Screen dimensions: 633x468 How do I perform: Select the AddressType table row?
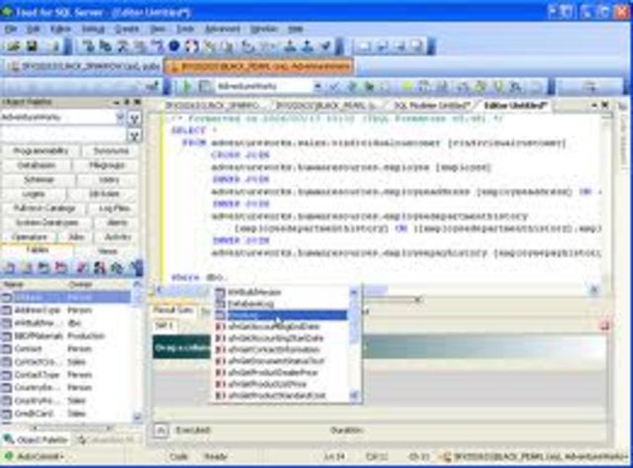[66, 310]
